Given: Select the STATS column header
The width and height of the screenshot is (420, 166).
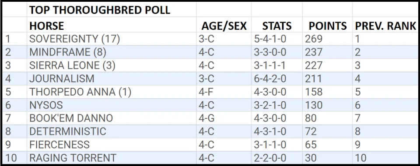Looking at the screenshot, I should (x=276, y=25).
